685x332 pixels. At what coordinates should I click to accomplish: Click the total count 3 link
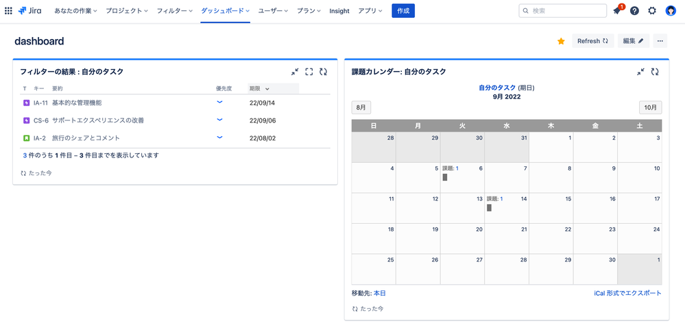pos(25,155)
